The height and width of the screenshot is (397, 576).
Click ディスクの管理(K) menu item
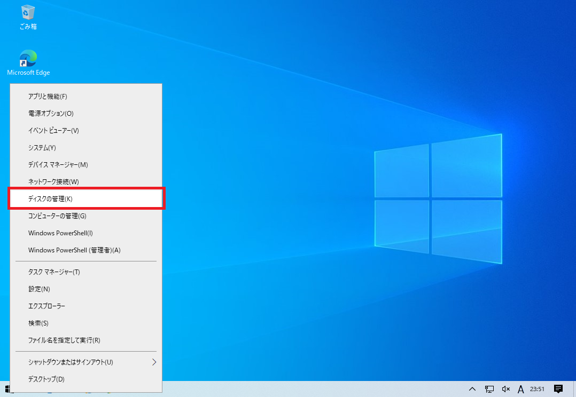click(86, 199)
